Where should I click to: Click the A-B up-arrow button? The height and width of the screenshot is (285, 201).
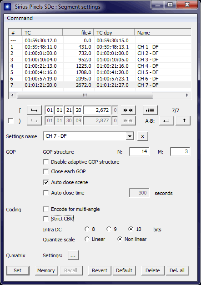coord(183,121)
